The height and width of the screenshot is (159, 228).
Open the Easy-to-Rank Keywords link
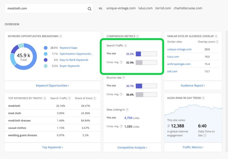pyautogui.click(x=74, y=60)
